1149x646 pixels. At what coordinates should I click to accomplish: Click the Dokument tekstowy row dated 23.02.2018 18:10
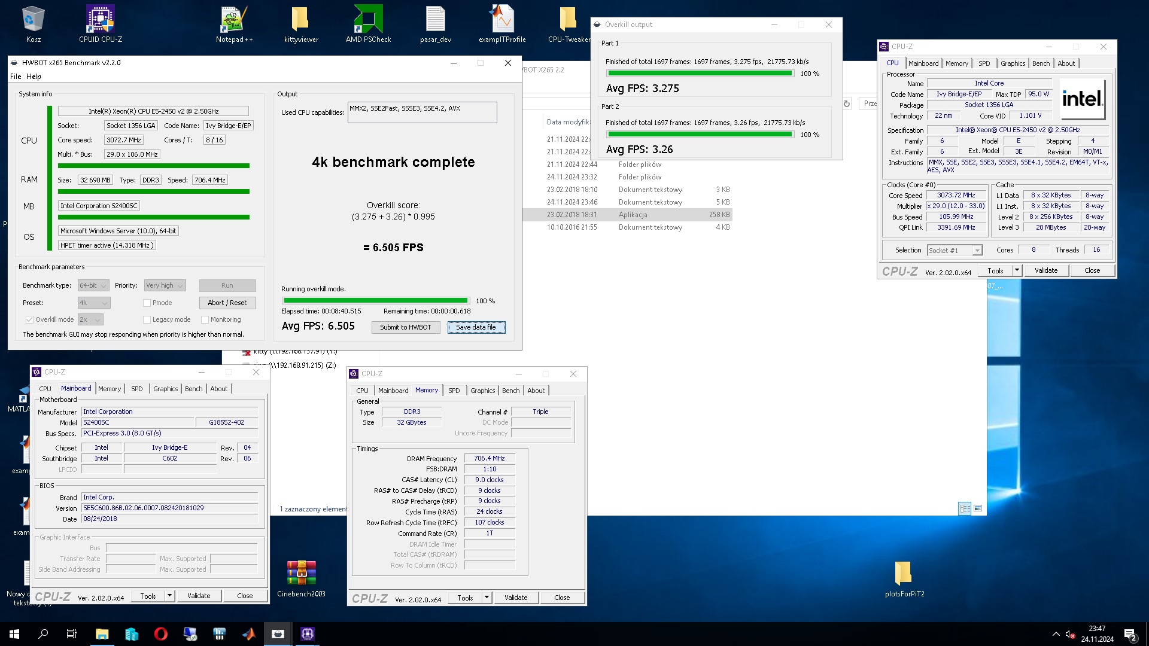pyautogui.click(x=628, y=190)
